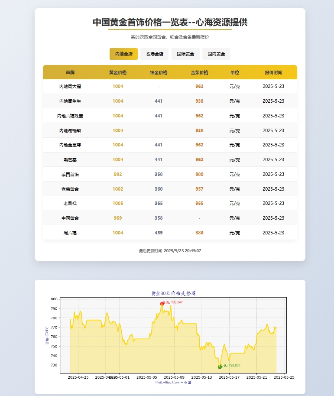
Task: Click platinum price 358 in 菜百首饰 row
Action: click(159, 174)
